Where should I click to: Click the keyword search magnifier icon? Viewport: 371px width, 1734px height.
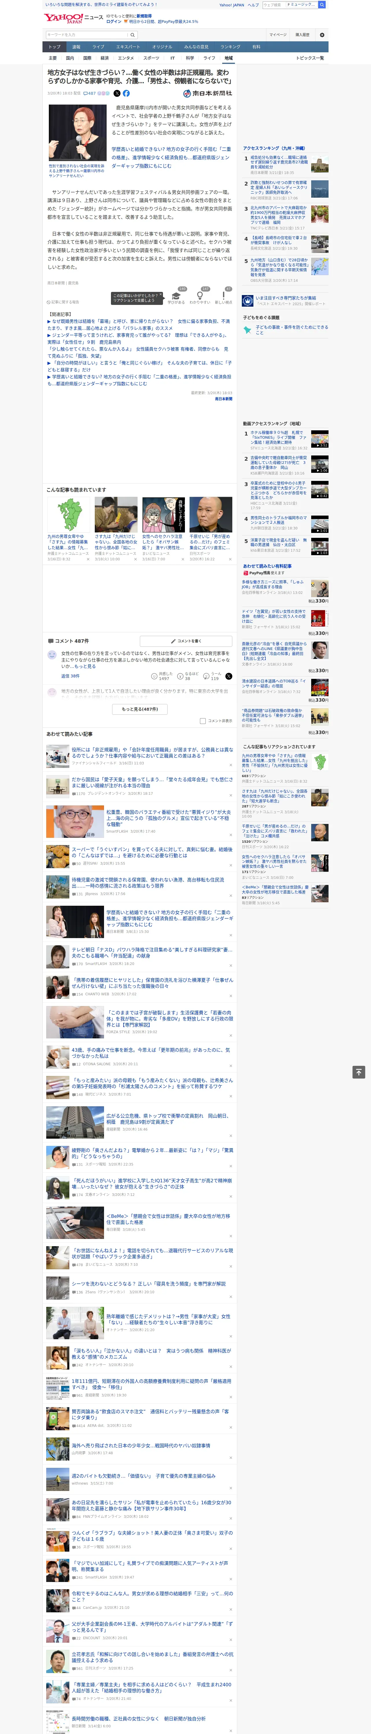tap(133, 35)
